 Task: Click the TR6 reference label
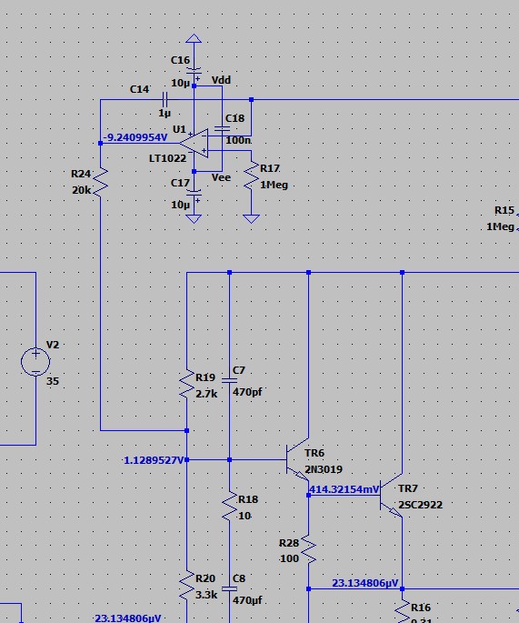pos(314,453)
